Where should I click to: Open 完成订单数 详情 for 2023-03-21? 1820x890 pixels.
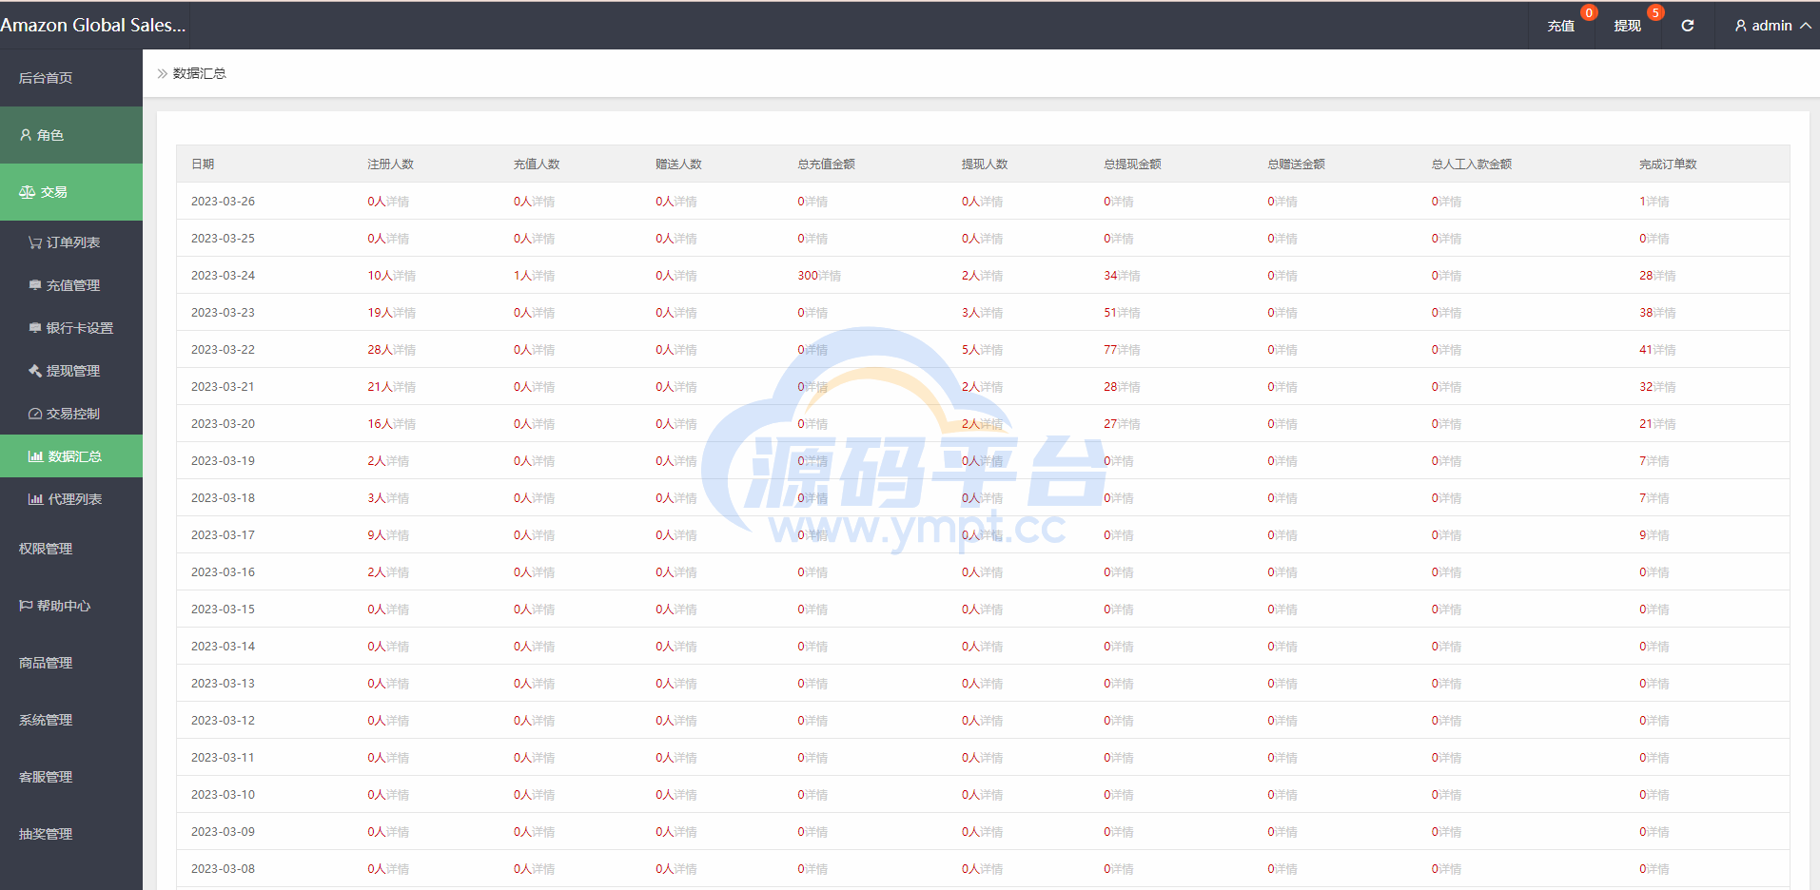click(x=1665, y=387)
